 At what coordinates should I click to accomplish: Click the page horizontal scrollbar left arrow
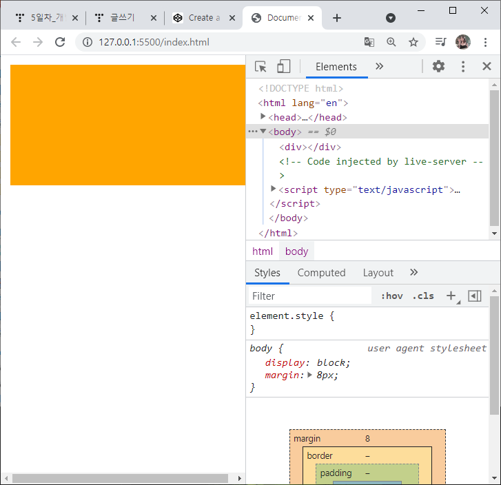click(6, 478)
